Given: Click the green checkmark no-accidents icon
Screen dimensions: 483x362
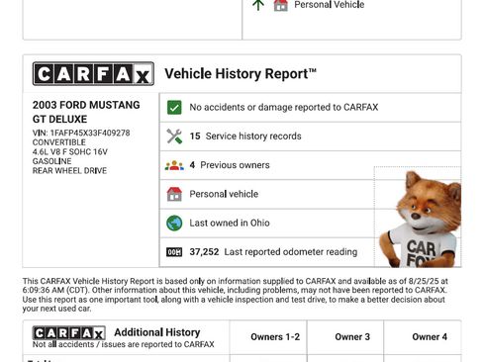Looking at the screenshot, I should click(x=174, y=108).
